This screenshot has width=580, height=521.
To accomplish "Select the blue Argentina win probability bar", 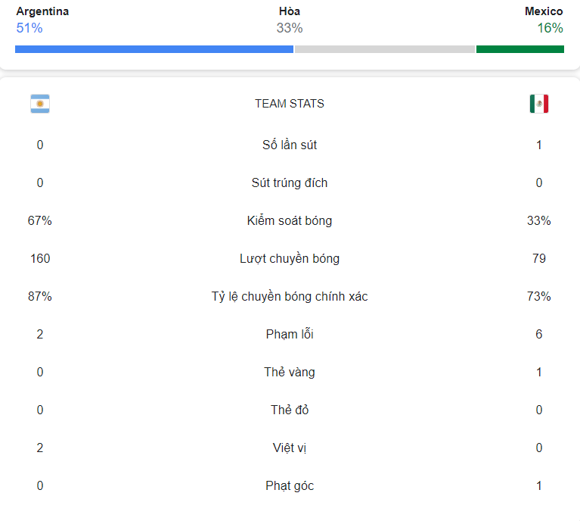I will click(154, 49).
